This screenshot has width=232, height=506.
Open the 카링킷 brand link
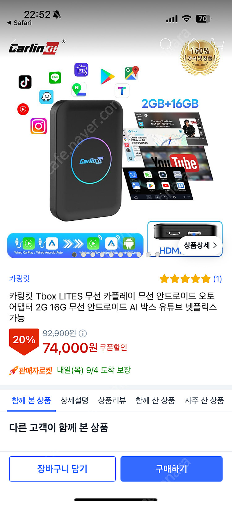[19, 278]
